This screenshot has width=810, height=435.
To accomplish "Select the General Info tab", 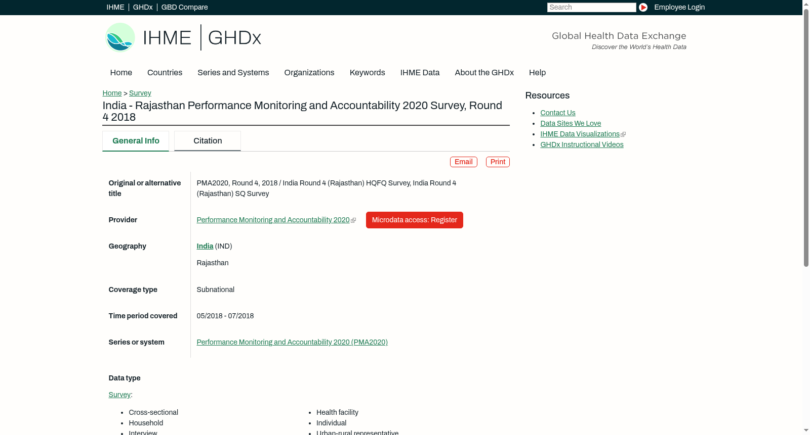I will (136, 141).
